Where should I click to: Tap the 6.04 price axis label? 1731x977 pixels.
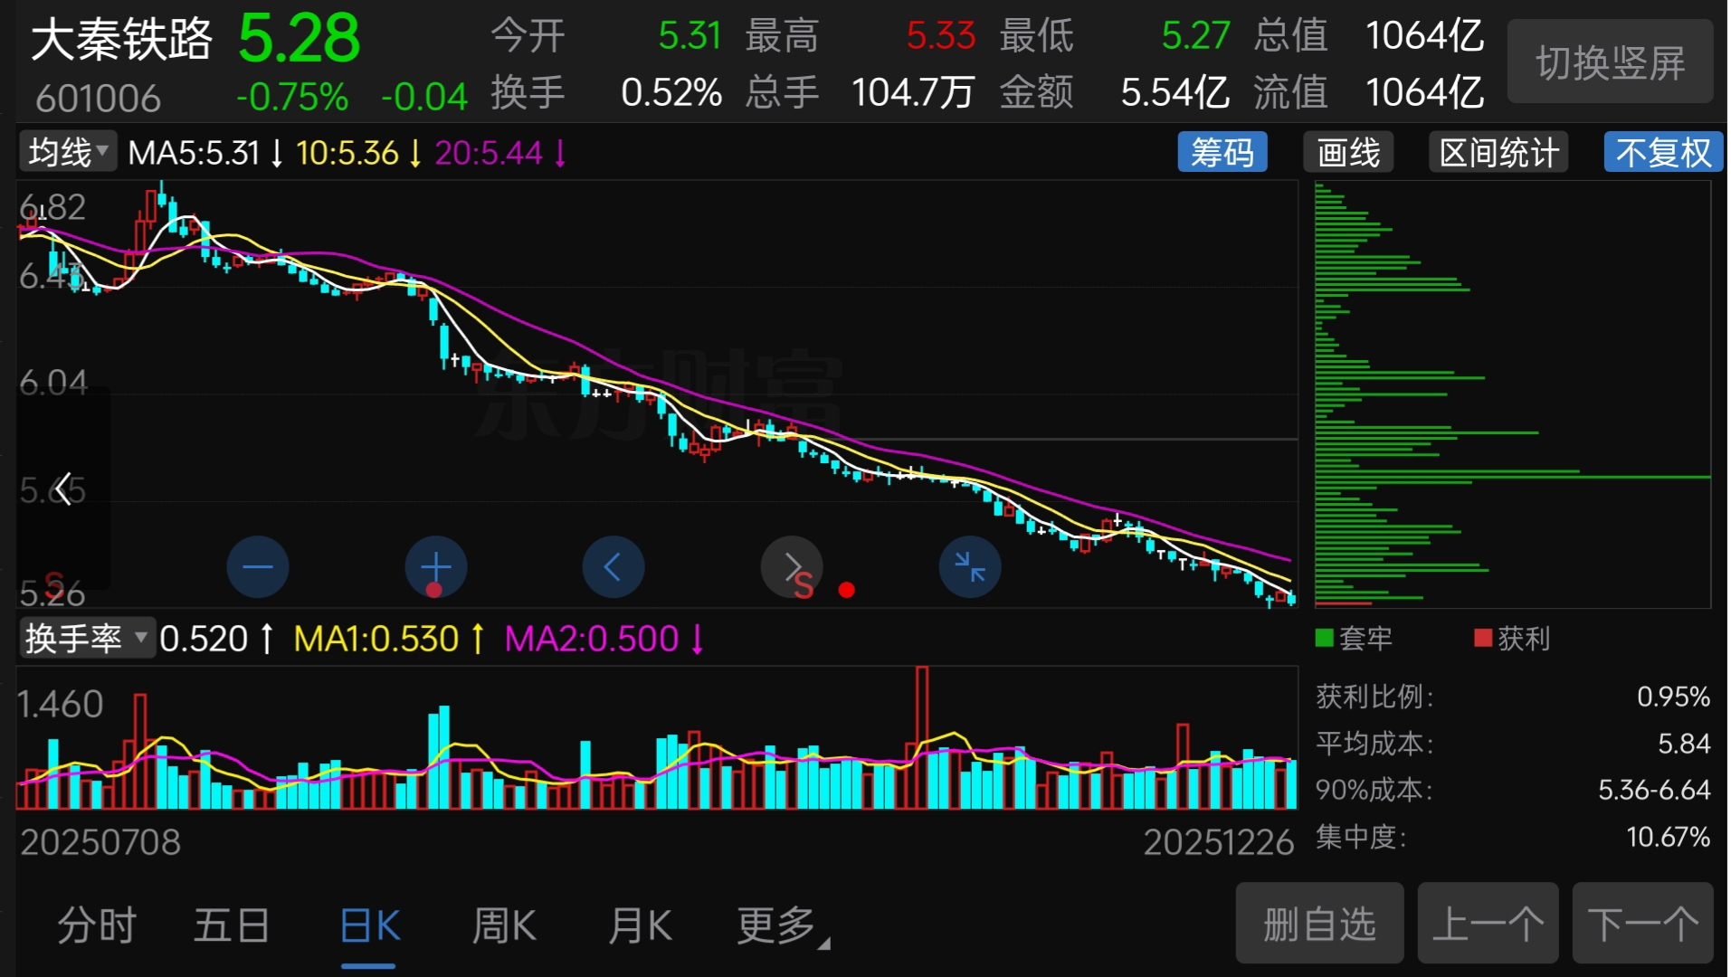point(53,383)
